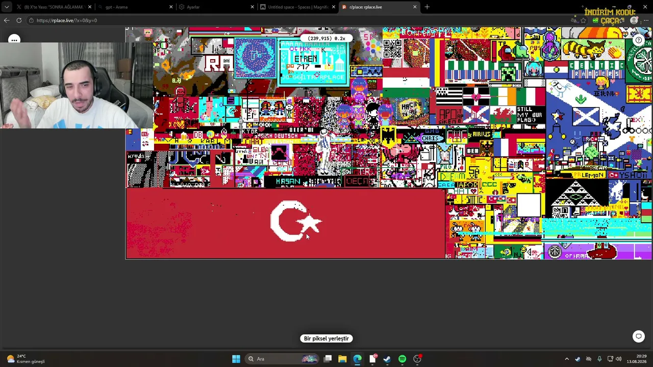Click the Steam icon in the system tray
653x367 pixels.
(x=577, y=359)
